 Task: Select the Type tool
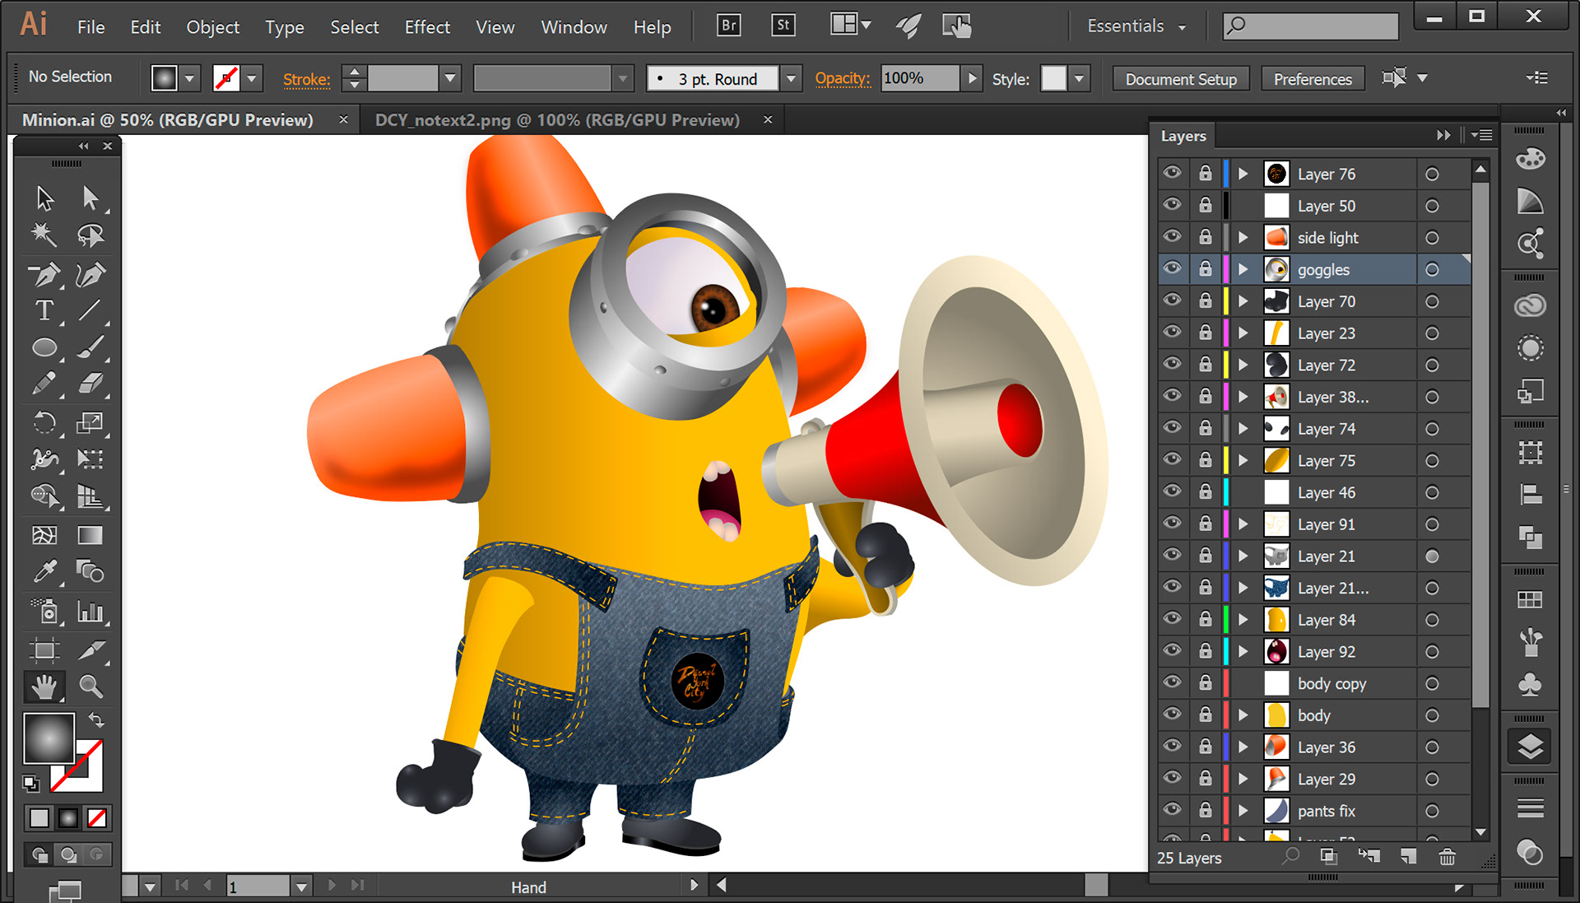44,310
